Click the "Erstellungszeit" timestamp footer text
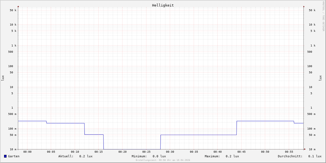This screenshot has height=163, width=326. coord(163,160)
